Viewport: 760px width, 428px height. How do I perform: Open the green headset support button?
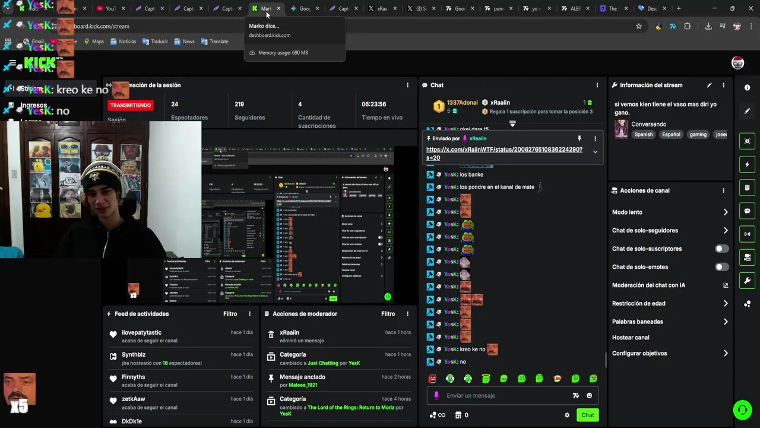coord(742,410)
